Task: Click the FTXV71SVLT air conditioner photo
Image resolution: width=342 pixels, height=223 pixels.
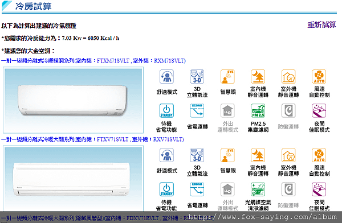Action: pos(74,179)
